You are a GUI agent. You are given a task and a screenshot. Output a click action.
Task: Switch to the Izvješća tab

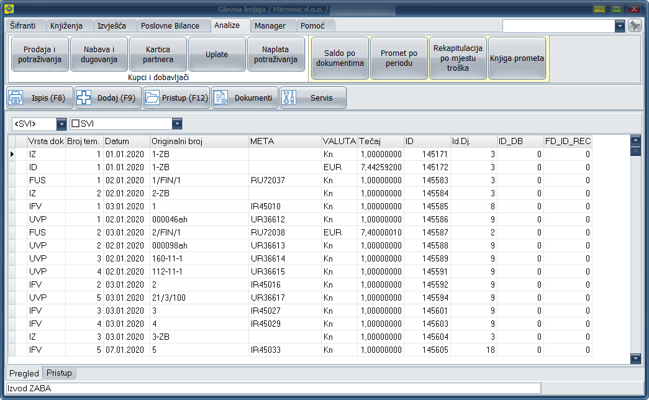(x=111, y=25)
